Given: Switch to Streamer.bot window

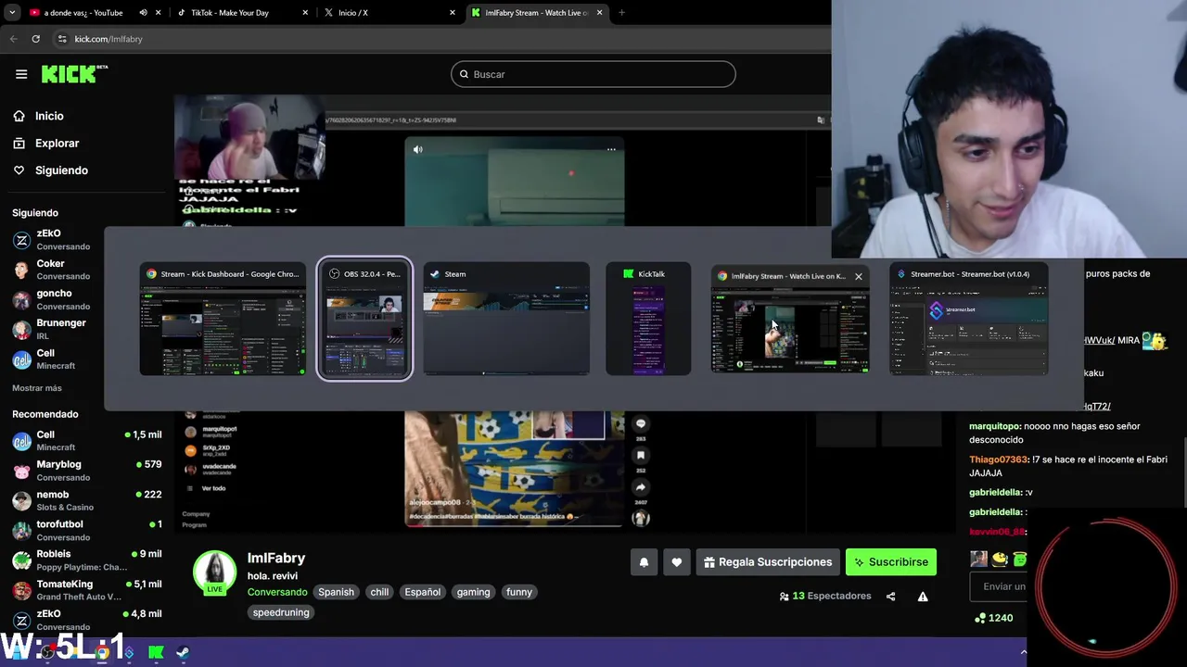Looking at the screenshot, I should pyautogui.click(x=969, y=320).
